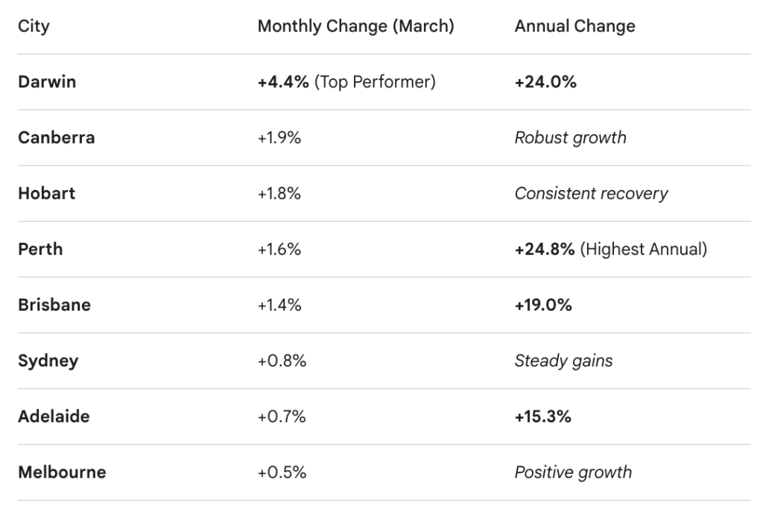763x514 pixels.
Task: Click the Annual Change column header
Action: pos(574,26)
